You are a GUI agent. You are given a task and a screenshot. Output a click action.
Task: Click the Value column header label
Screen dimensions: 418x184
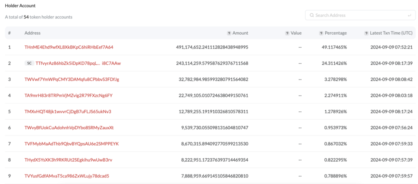[x=296, y=33]
